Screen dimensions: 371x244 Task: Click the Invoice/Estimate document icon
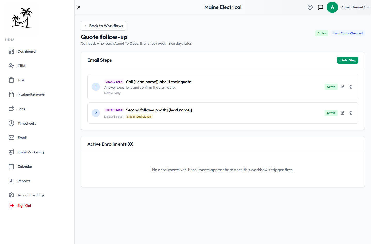coord(11,95)
